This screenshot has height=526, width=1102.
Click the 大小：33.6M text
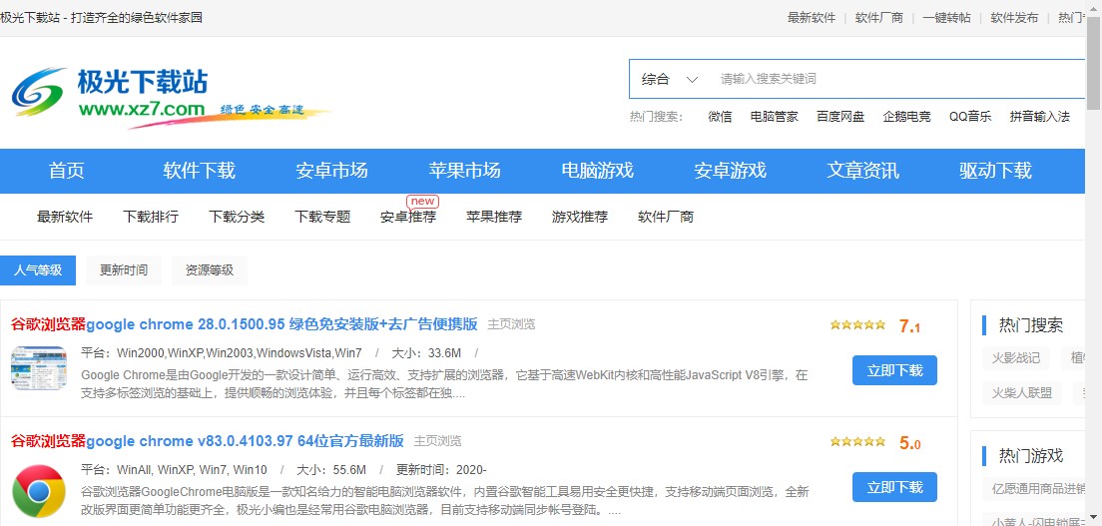click(426, 353)
